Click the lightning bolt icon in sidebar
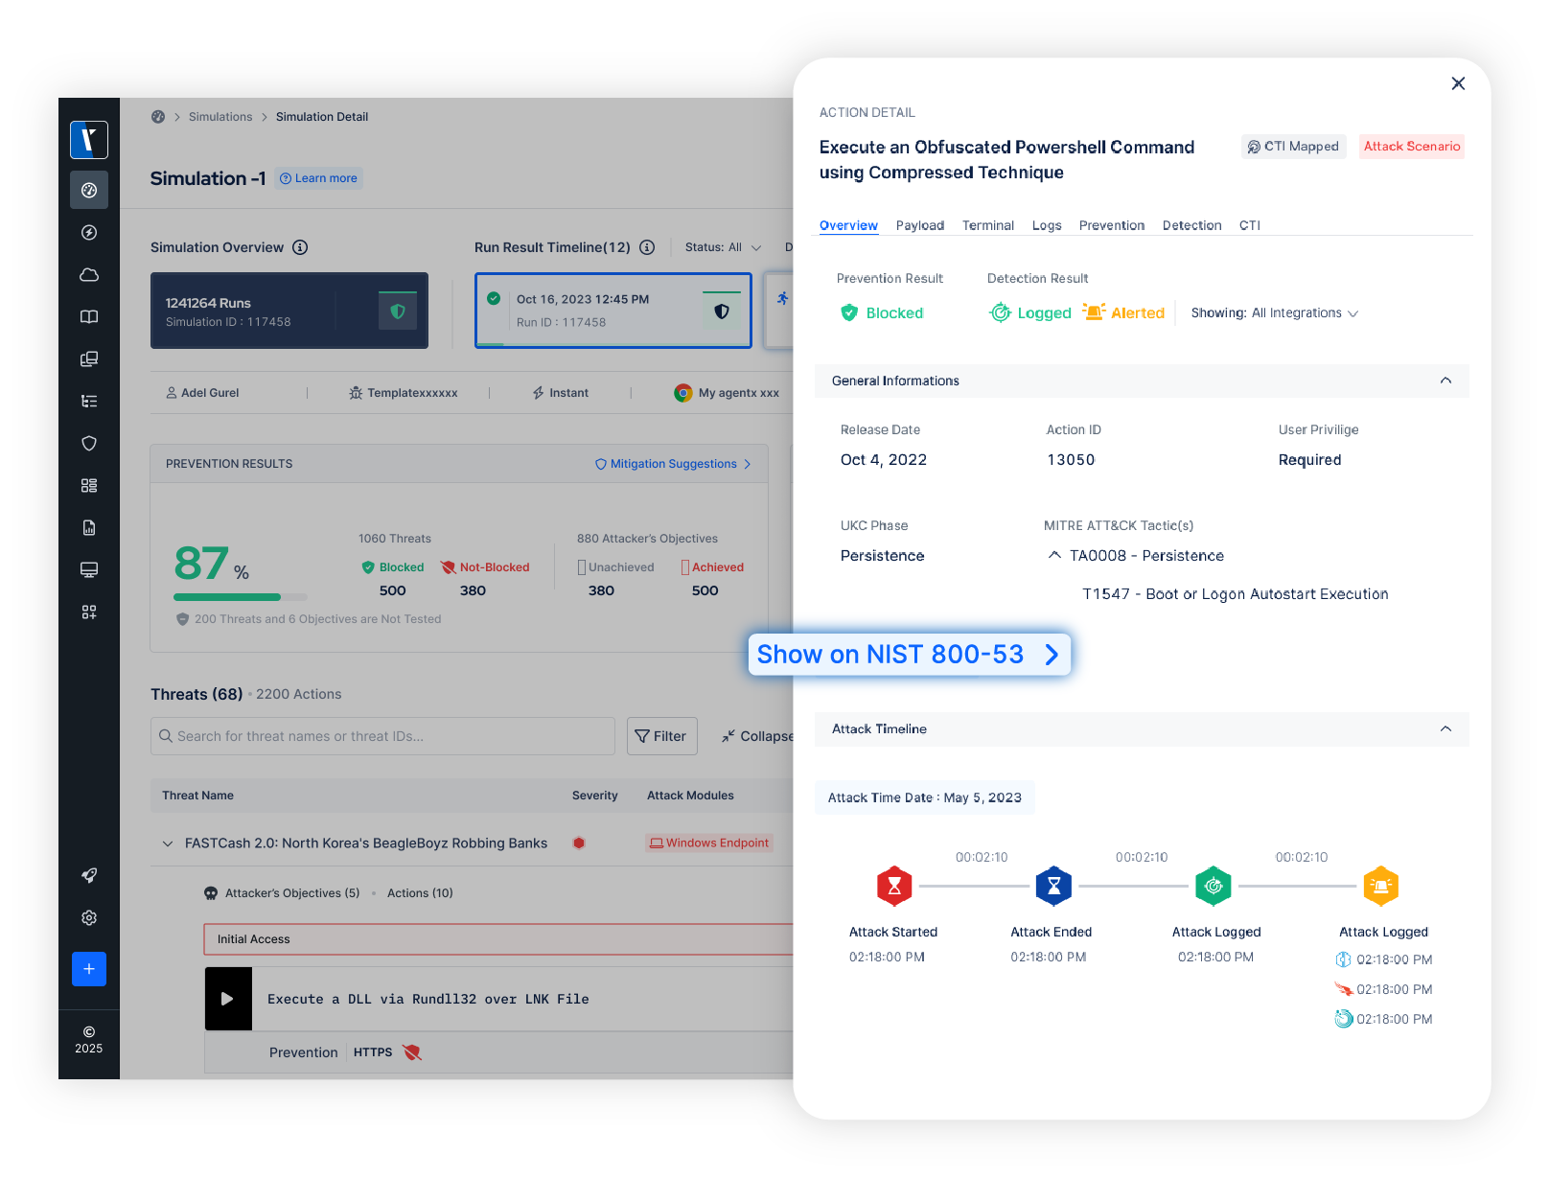1549x1178 pixels. coord(89,233)
